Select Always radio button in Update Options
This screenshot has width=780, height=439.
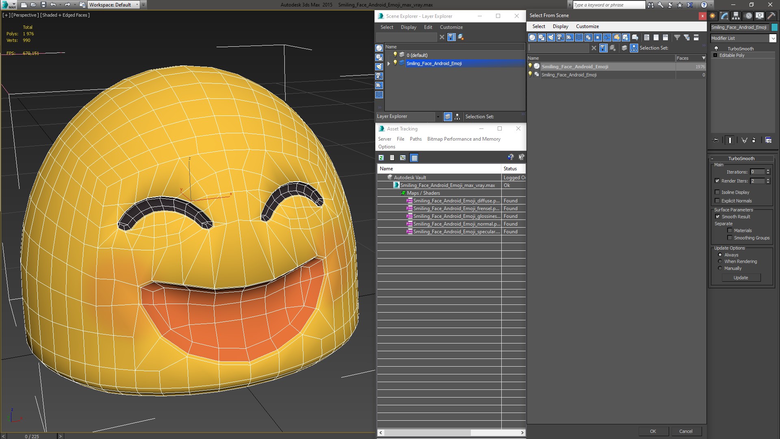[720, 254]
